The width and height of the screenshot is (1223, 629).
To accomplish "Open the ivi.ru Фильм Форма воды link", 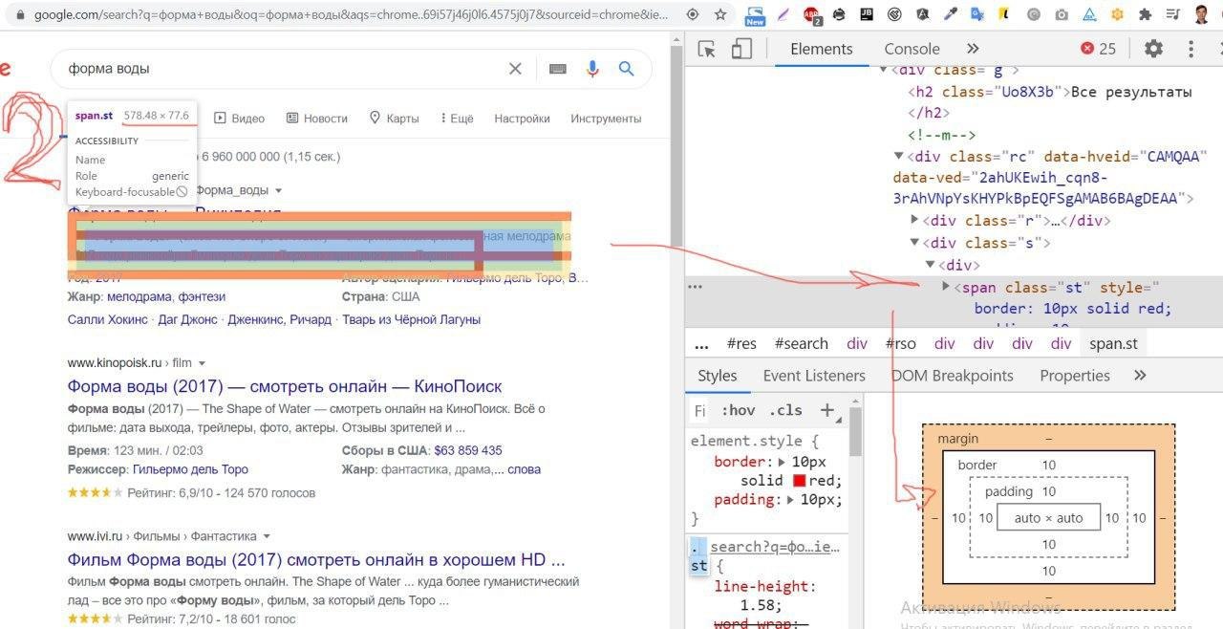I will click(316, 559).
